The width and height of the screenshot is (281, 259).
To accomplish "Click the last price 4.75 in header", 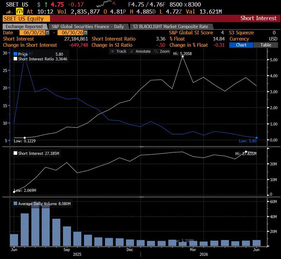I will pyautogui.click(x=57, y=5).
